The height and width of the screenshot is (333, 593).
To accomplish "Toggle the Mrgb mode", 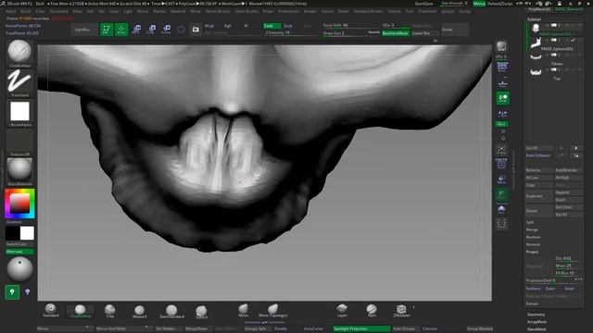I will tap(209, 26).
